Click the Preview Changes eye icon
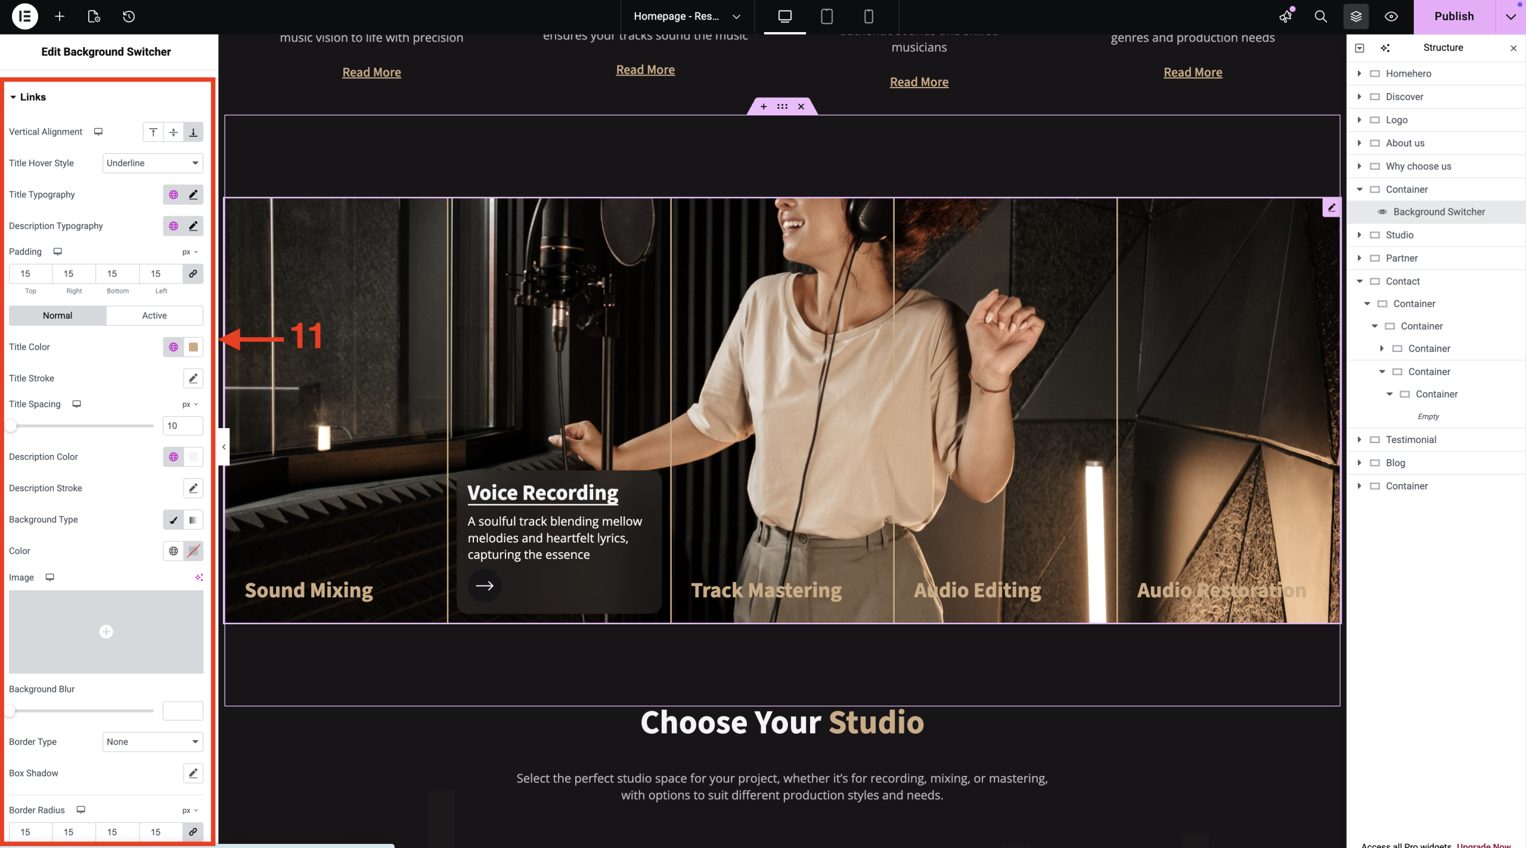Screen dimensions: 1526x848 point(1391,16)
